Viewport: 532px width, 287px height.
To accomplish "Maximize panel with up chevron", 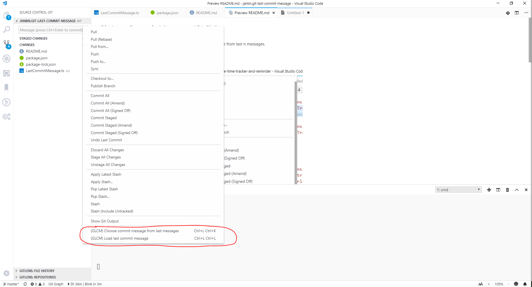I will (x=517, y=190).
